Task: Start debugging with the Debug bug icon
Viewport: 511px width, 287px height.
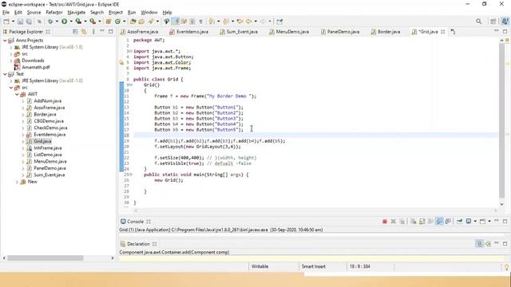Action: pyautogui.click(x=50, y=22)
